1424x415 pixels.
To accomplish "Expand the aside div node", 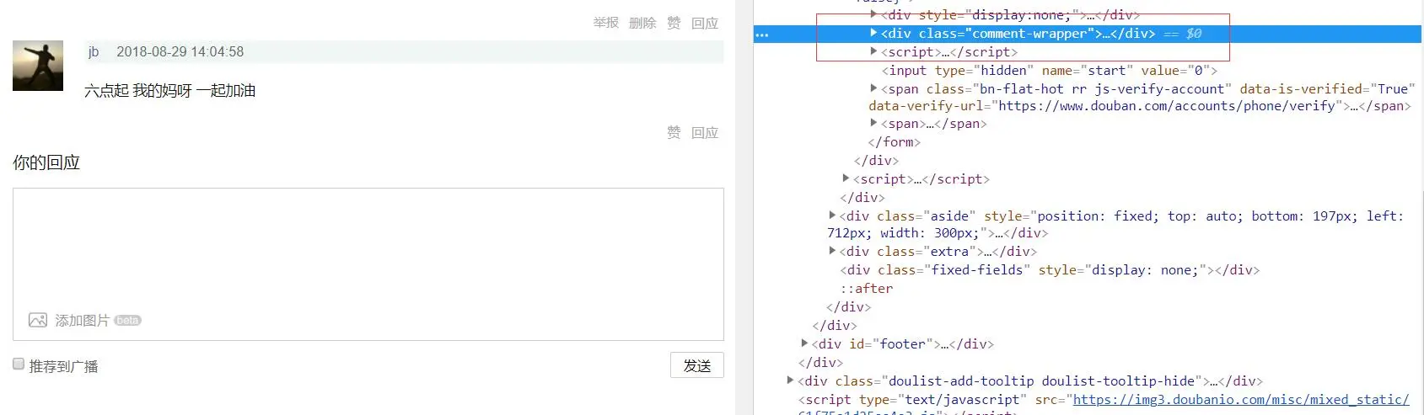I will click(832, 215).
